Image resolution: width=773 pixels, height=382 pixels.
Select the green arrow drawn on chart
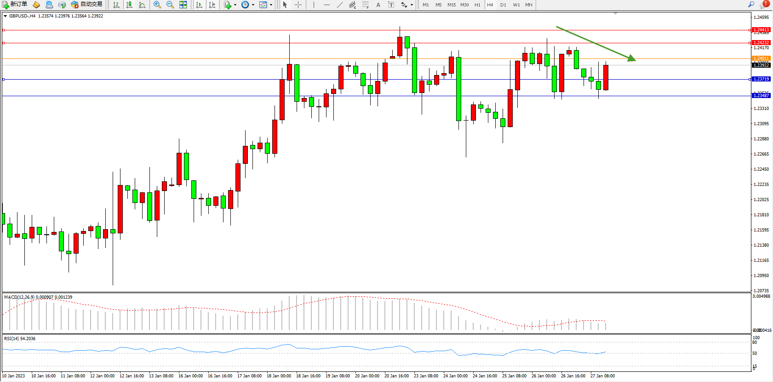595,43
